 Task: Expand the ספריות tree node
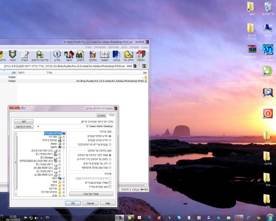point(64,137)
